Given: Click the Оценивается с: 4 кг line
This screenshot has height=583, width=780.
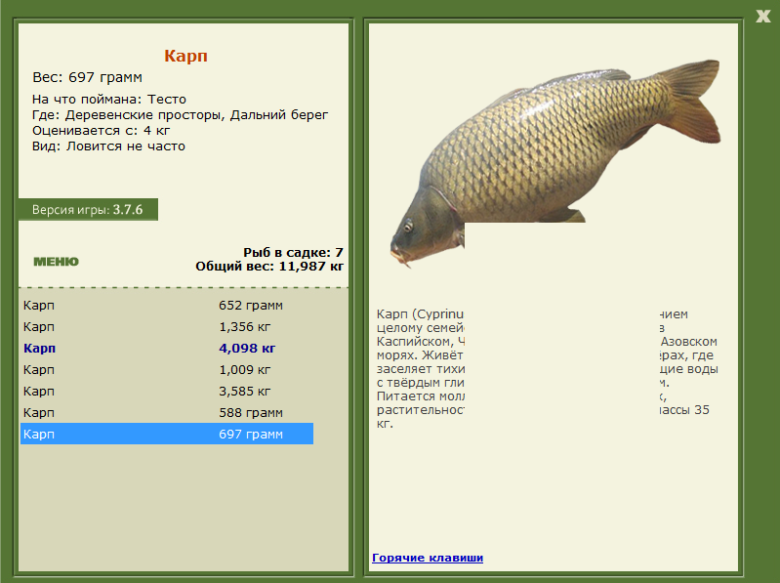Looking at the screenshot, I should point(101,131).
